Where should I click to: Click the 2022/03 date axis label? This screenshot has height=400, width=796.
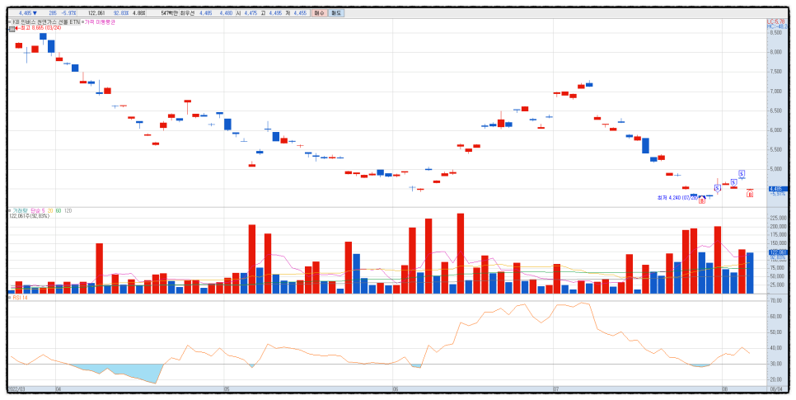click(16, 388)
